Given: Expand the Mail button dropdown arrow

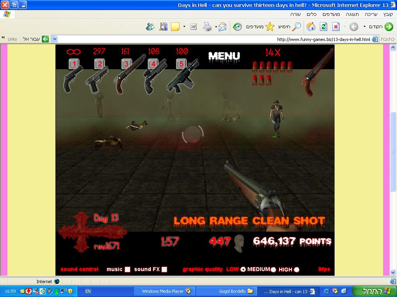Looking at the screenshot, I should 216,27.
